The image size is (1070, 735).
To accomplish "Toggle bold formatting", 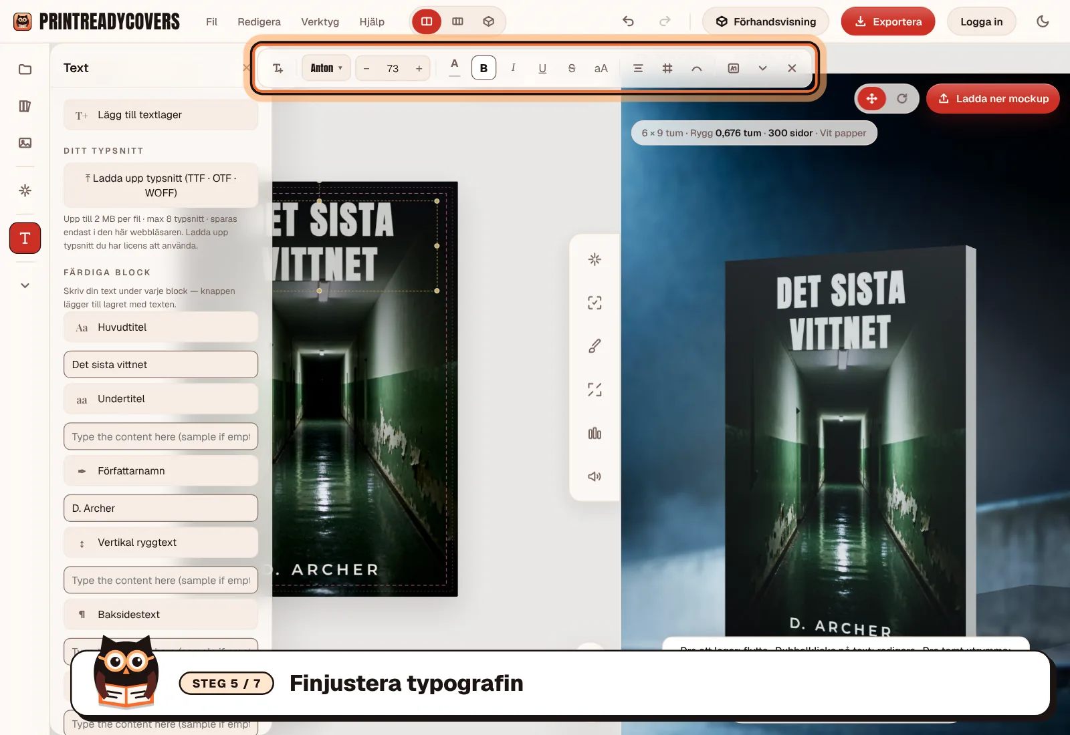I will 484,68.
